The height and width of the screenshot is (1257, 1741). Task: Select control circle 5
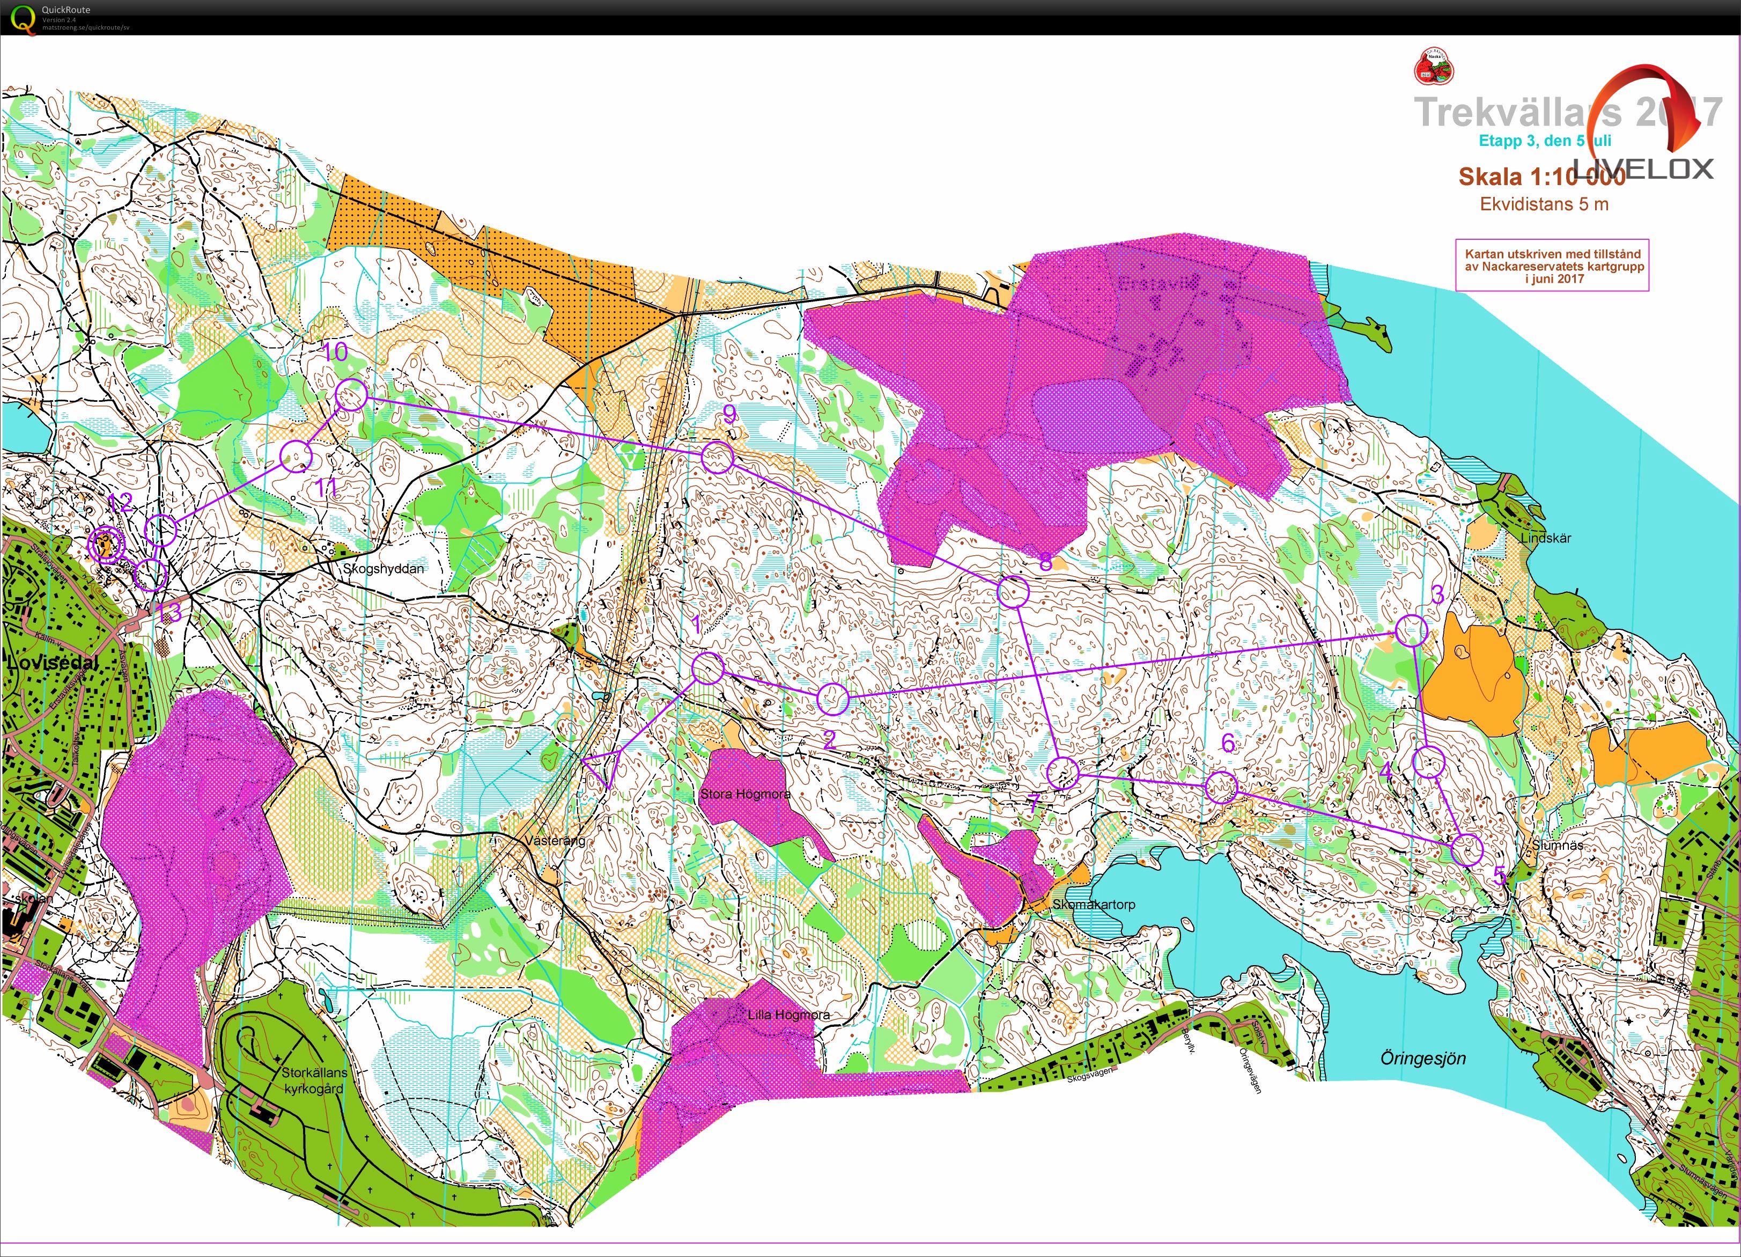click(1467, 849)
